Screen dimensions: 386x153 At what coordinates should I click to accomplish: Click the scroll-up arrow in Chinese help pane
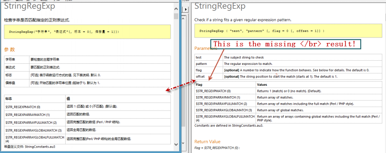point(176,9)
